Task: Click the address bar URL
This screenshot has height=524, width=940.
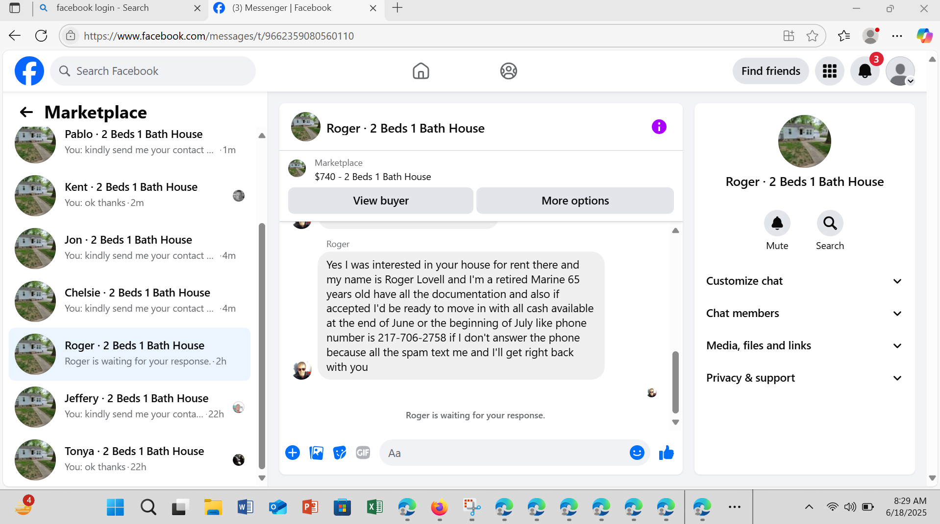Action: pyautogui.click(x=219, y=36)
